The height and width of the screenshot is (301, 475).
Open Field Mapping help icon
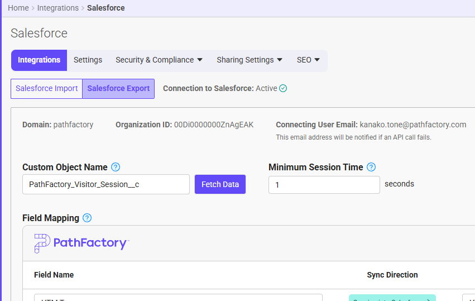coord(87,218)
